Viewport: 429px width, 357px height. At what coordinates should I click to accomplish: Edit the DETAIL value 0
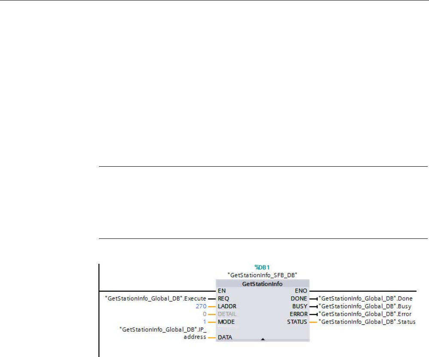tap(205, 314)
